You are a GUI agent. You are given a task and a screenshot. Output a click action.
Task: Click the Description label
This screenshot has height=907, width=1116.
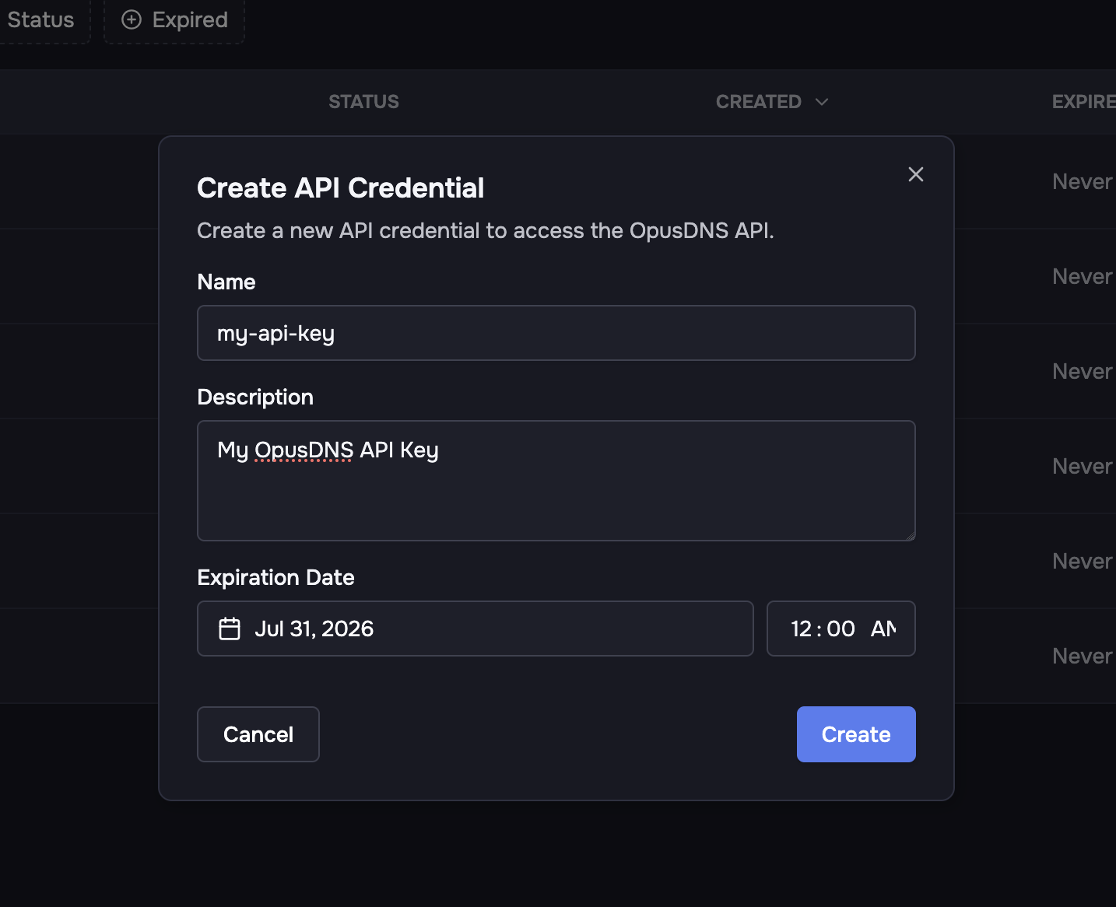point(255,397)
